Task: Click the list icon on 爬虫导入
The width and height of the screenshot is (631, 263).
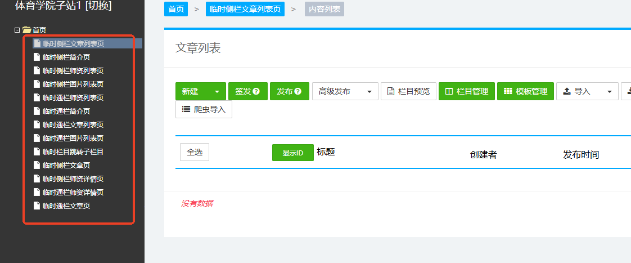Action: click(x=186, y=109)
